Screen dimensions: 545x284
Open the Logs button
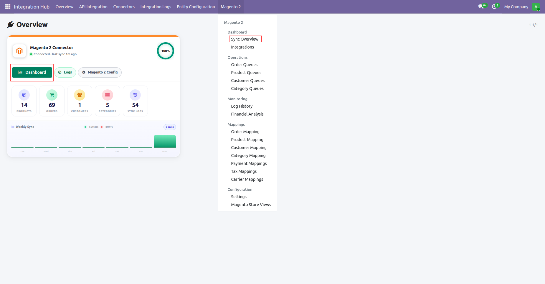coord(65,72)
